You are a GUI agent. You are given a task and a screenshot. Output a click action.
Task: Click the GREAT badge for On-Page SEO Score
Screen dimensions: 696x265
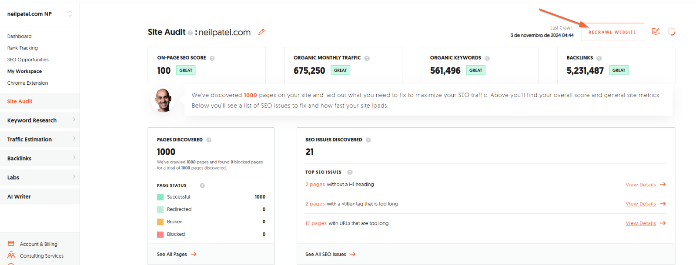pyautogui.click(x=186, y=70)
